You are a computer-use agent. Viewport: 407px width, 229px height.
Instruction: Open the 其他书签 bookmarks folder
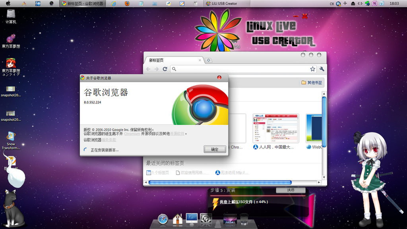pos(312,83)
